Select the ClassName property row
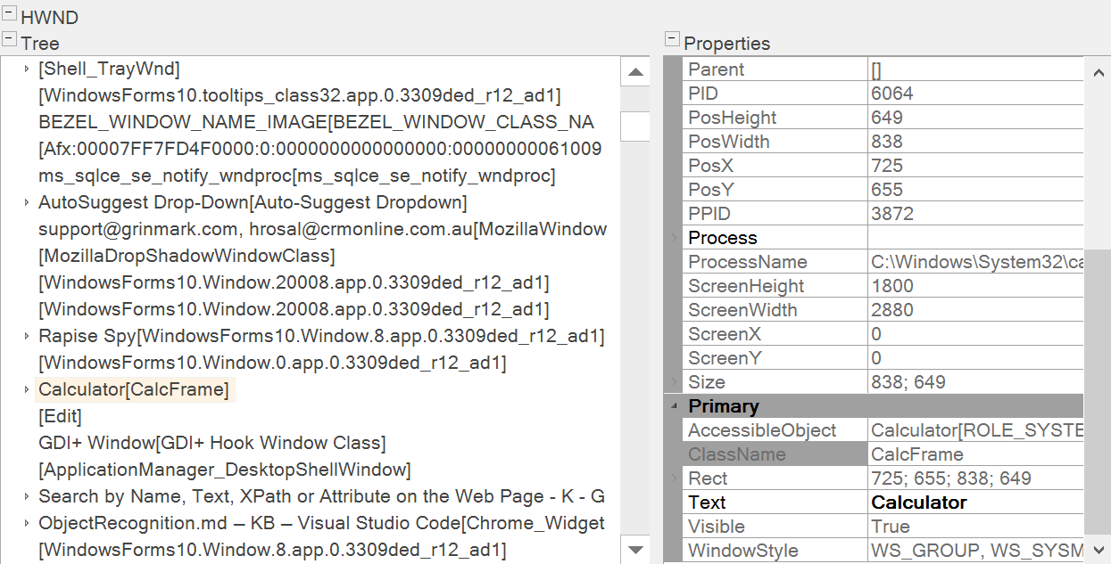 (737, 454)
